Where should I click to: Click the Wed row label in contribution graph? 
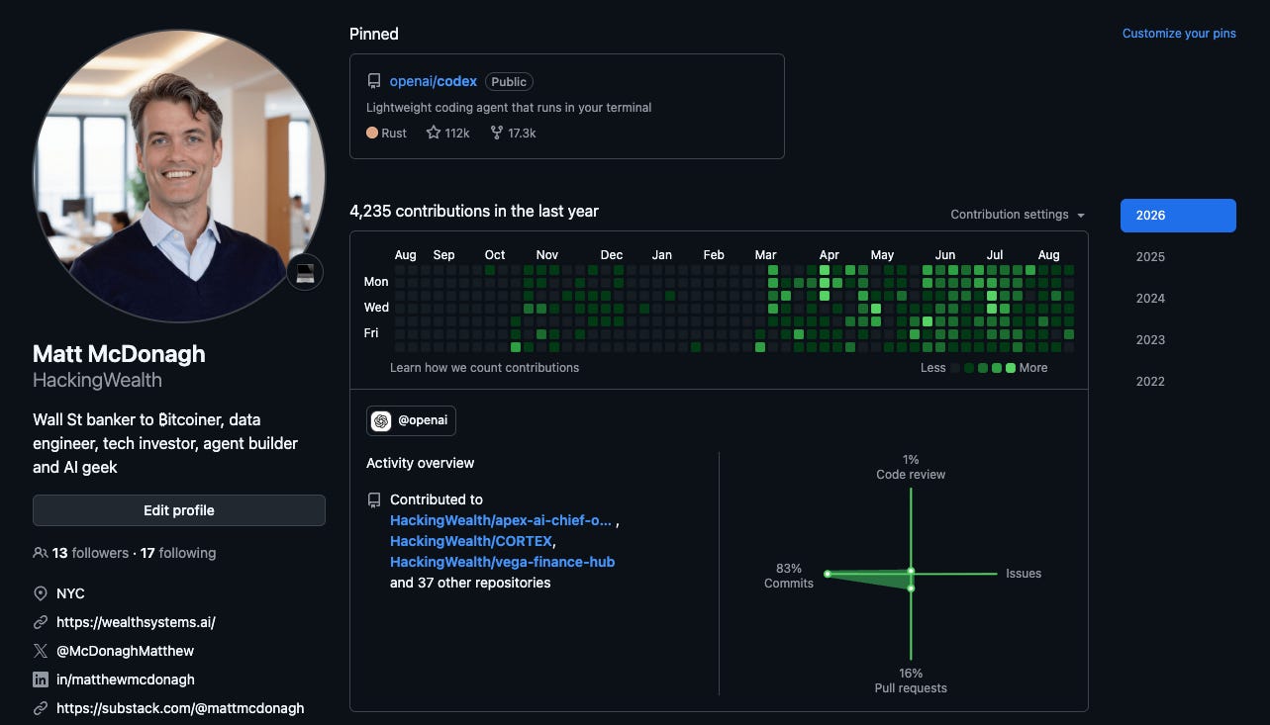pyautogui.click(x=376, y=308)
